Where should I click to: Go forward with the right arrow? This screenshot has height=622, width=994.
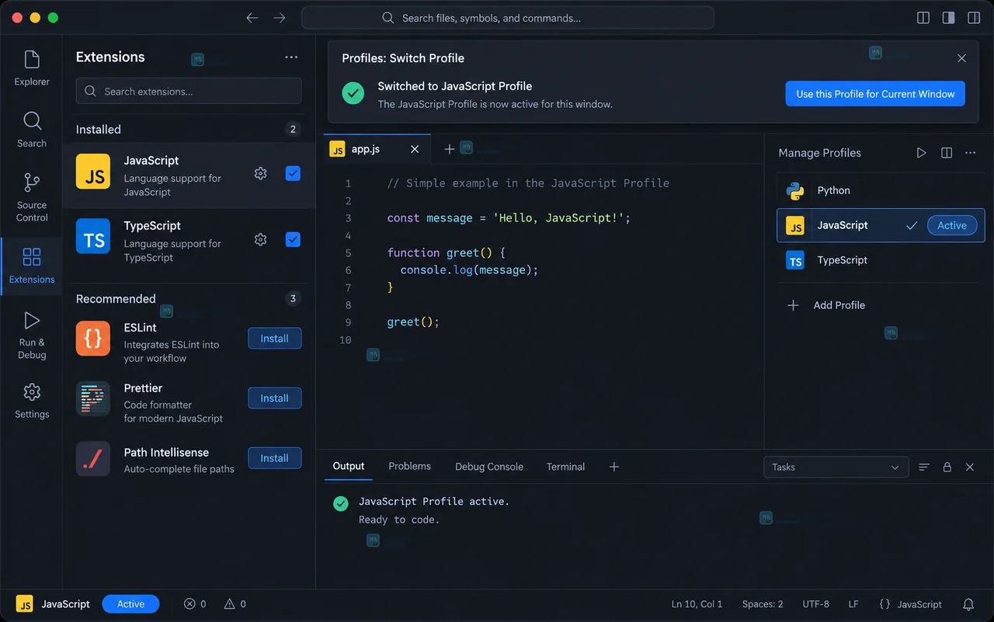[x=279, y=18]
